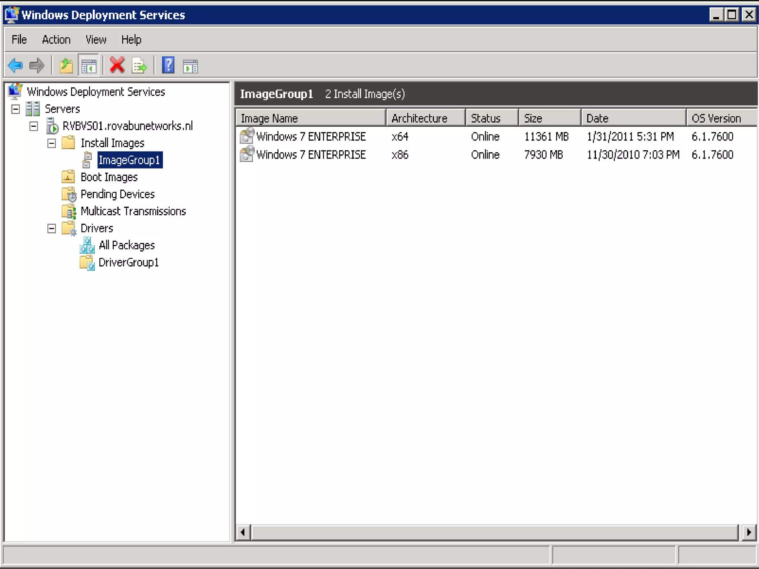
Task: Click the horizontal scrollbar right arrow
Action: (749, 532)
